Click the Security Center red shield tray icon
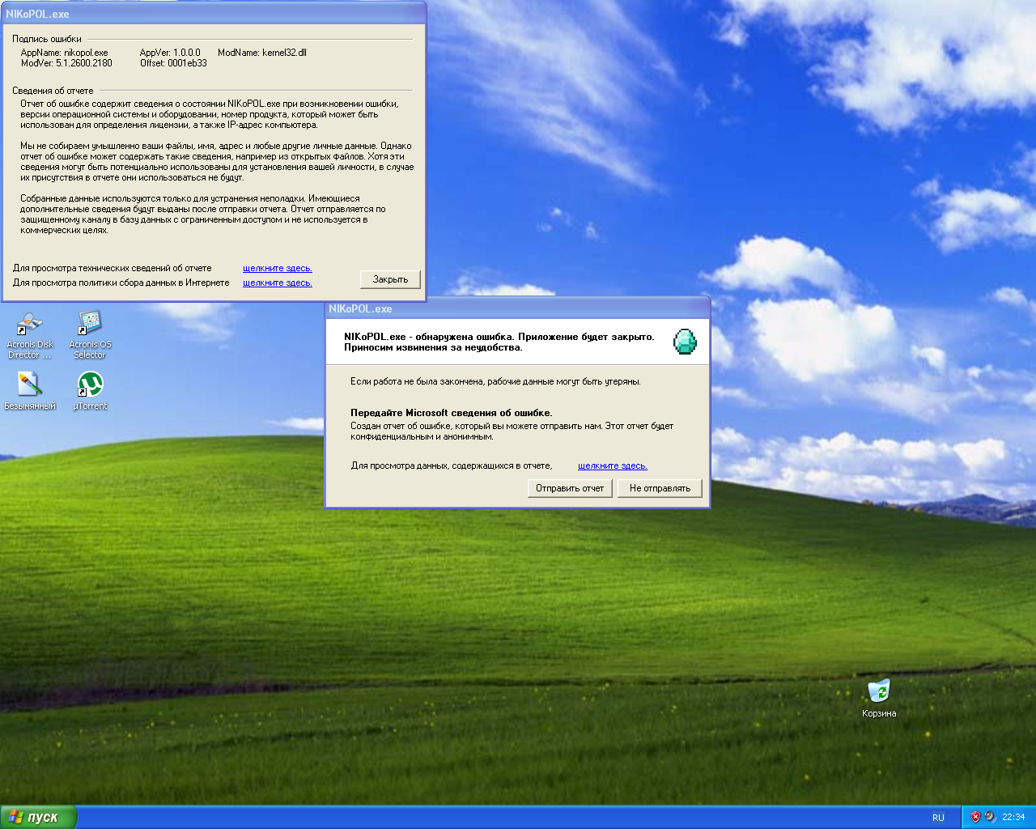This screenshot has height=829, width=1036. [975, 817]
